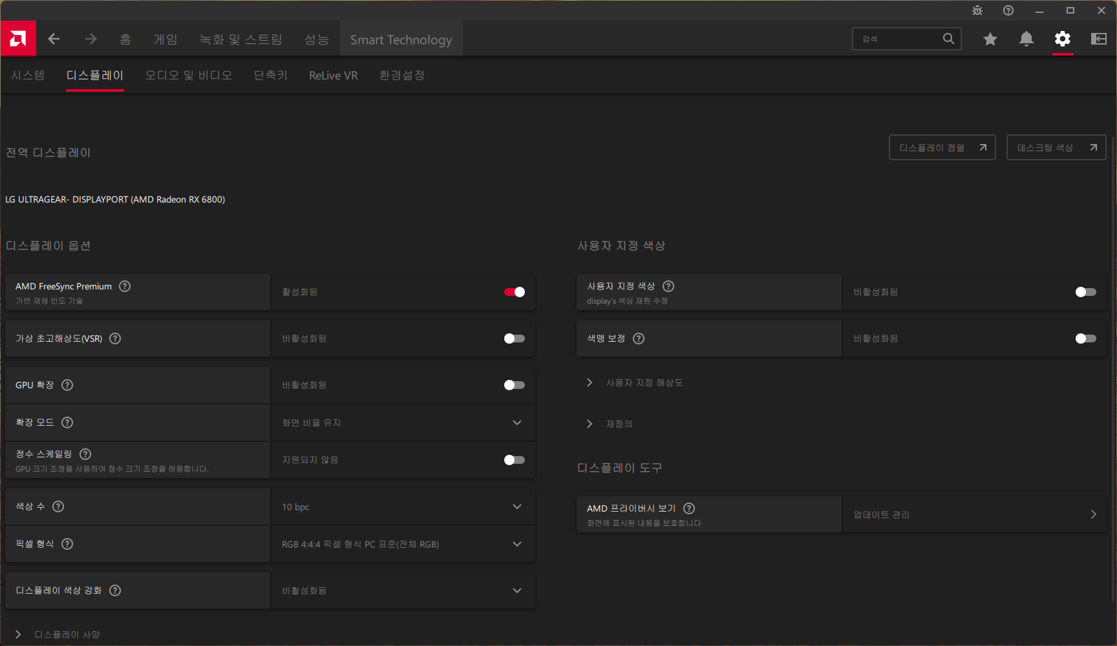Show help for 색맹 보정
1117x646 pixels.
(x=639, y=339)
